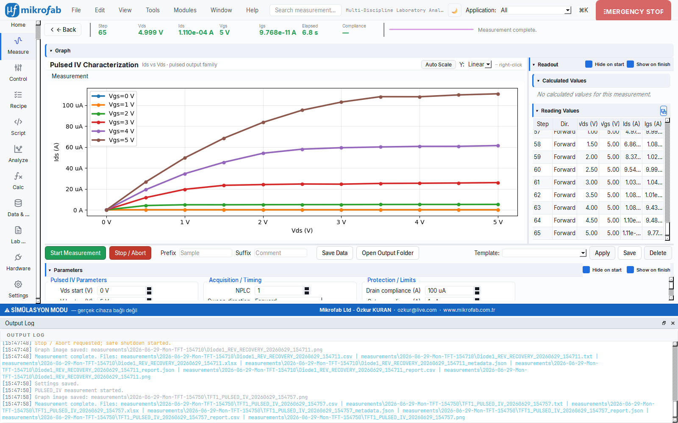Go back with the Back button
This screenshot has height=423, width=678.
click(63, 30)
